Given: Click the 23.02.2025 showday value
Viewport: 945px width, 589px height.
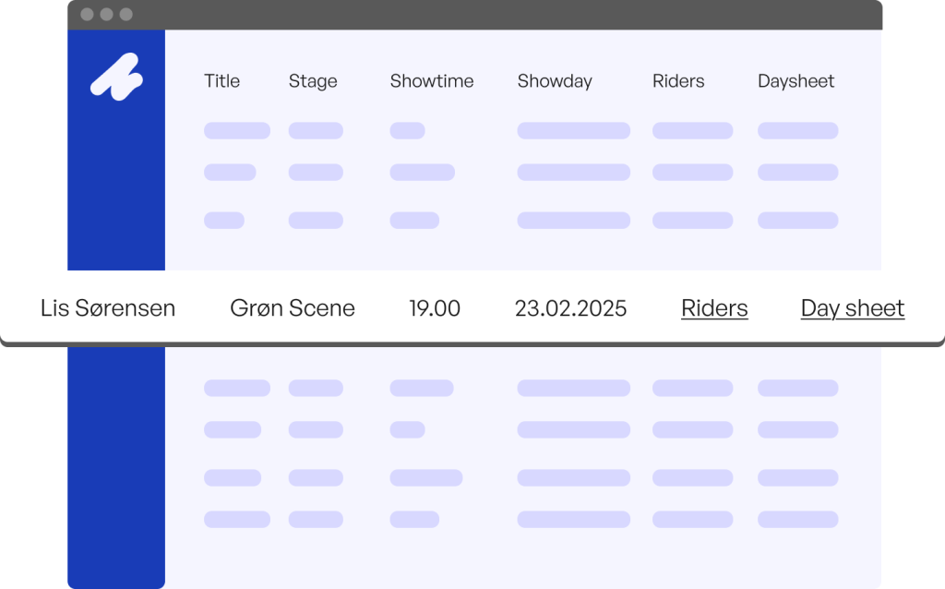Looking at the screenshot, I should pos(570,308).
